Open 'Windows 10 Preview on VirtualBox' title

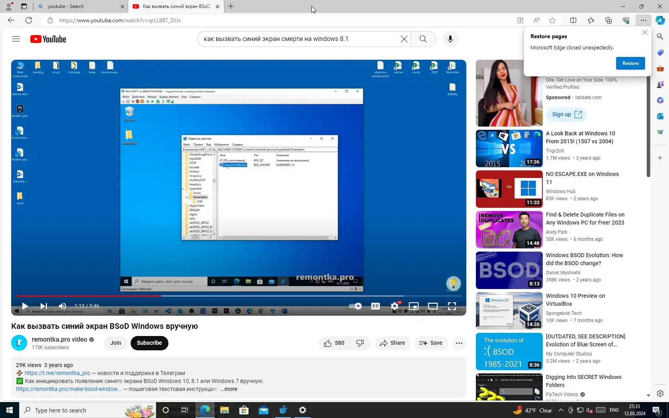[x=575, y=300]
